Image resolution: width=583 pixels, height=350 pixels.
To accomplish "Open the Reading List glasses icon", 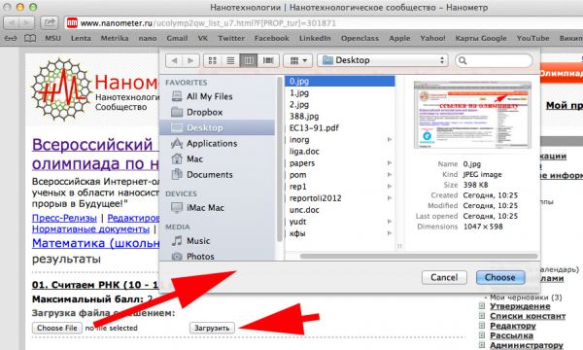I will (11, 38).
